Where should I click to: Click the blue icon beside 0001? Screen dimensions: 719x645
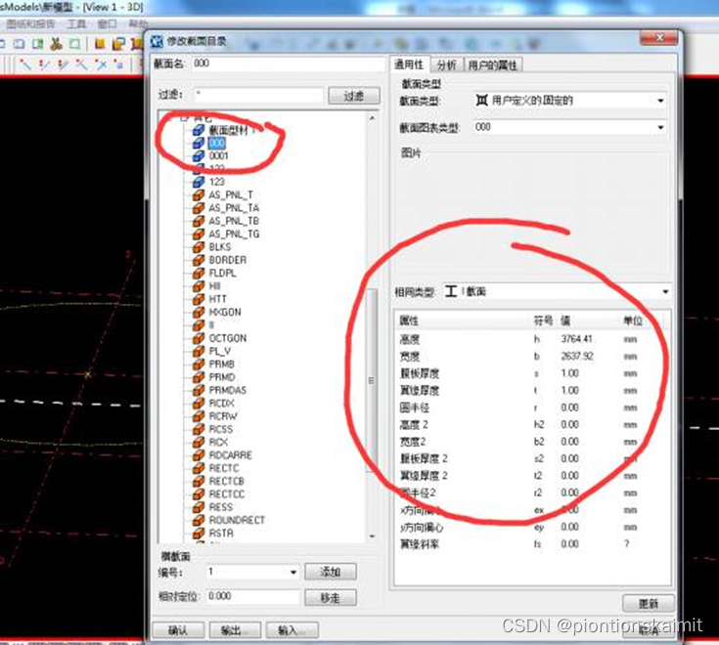[x=198, y=155]
